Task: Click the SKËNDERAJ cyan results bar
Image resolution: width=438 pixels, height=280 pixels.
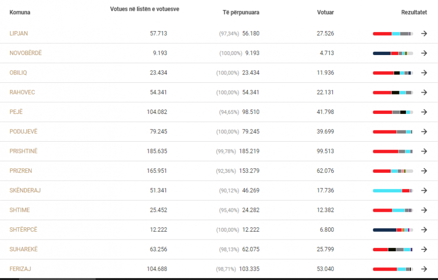Action: [387, 190]
